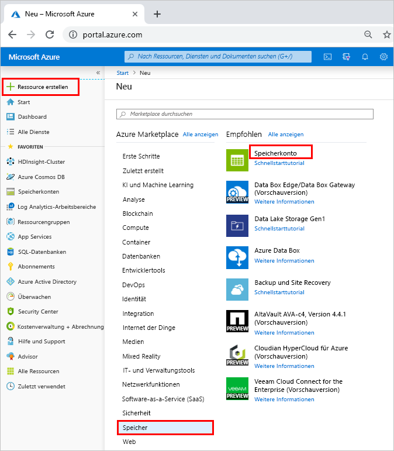Click the Alle Ressourcen grid icon
The width and height of the screenshot is (394, 451).
11,371
